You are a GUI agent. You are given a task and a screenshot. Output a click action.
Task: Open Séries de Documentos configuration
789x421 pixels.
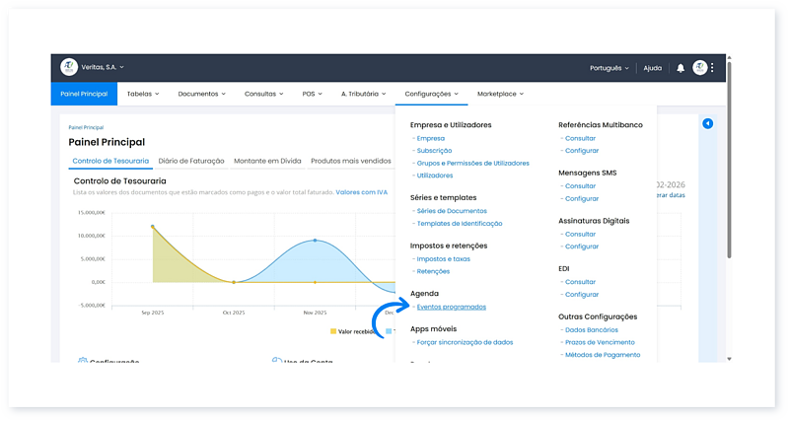pyautogui.click(x=452, y=211)
